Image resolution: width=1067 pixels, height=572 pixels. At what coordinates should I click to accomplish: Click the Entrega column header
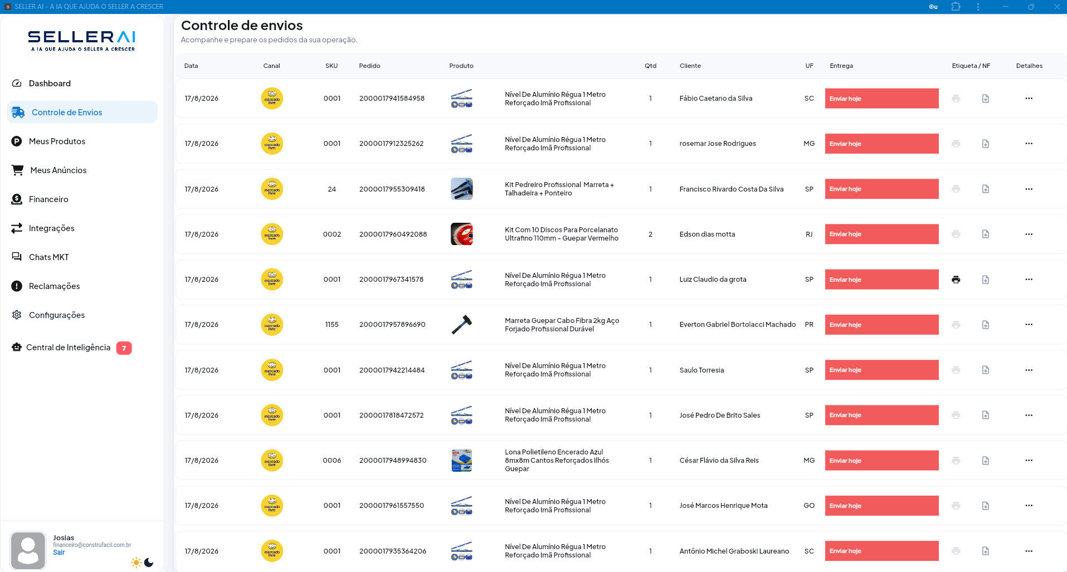pyautogui.click(x=841, y=66)
